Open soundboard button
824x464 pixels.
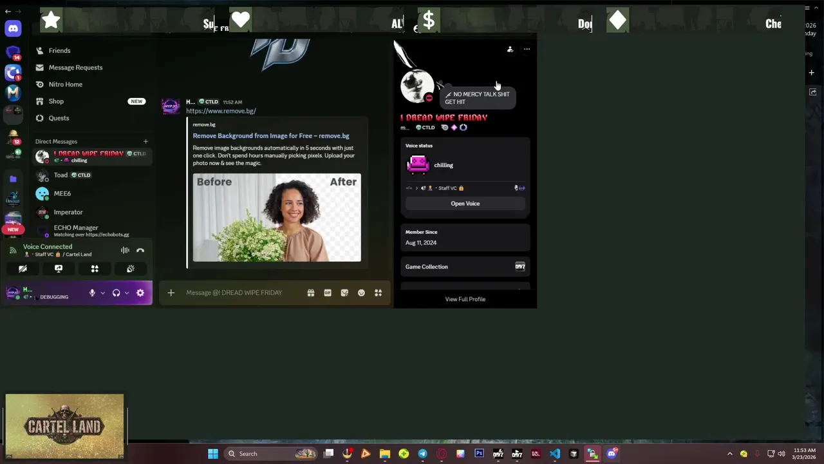click(x=131, y=269)
